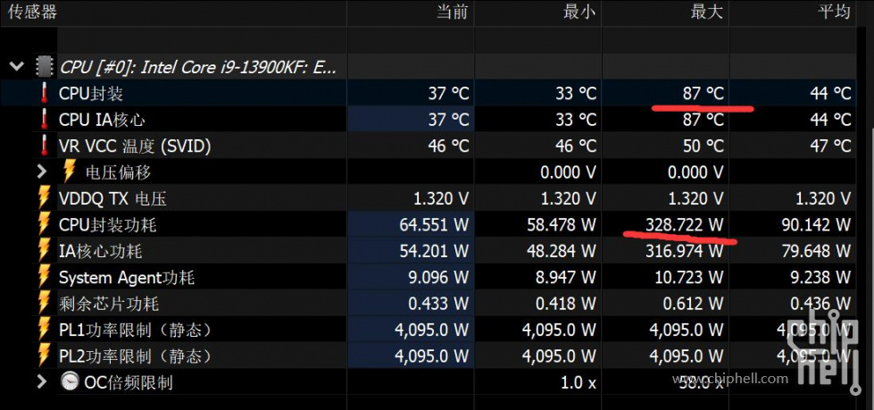Select the 电压偏移 row label
The height and width of the screenshot is (410, 874).
point(118,172)
